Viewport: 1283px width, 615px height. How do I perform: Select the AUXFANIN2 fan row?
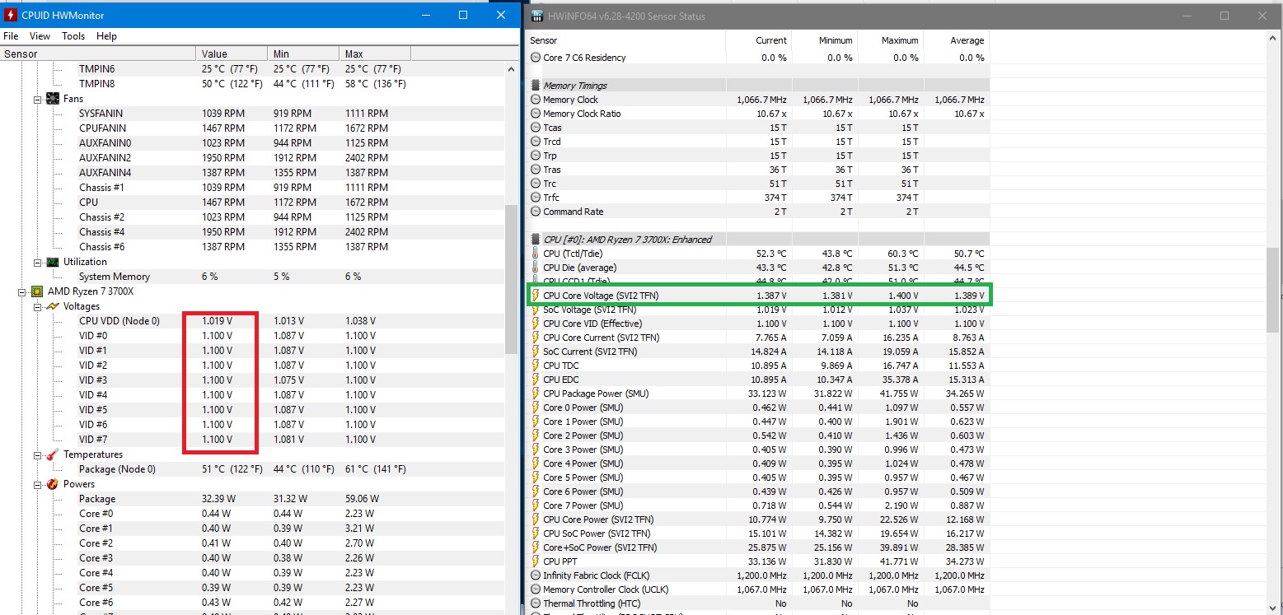click(x=252, y=158)
